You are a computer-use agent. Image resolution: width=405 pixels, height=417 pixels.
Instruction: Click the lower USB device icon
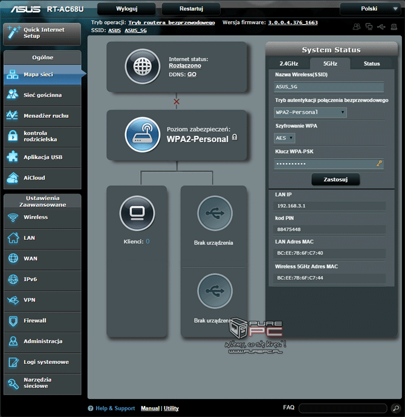point(215,291)
